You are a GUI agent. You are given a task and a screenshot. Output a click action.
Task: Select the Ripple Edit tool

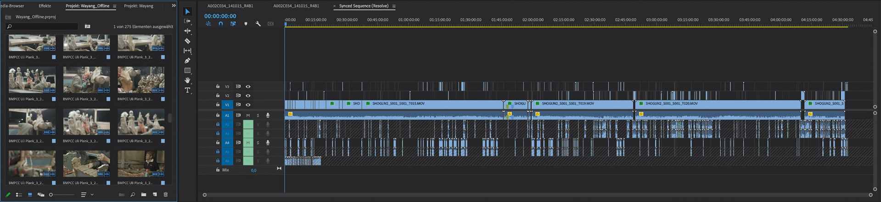pyautogui.click(x=187, y=31)
